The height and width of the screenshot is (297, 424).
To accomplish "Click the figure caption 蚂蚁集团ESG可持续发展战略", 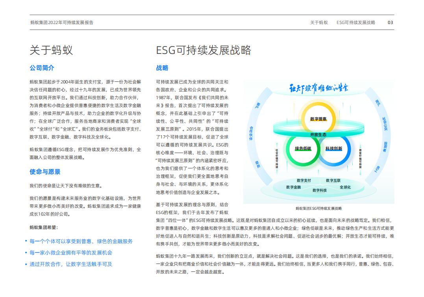I will click(318, 208).
